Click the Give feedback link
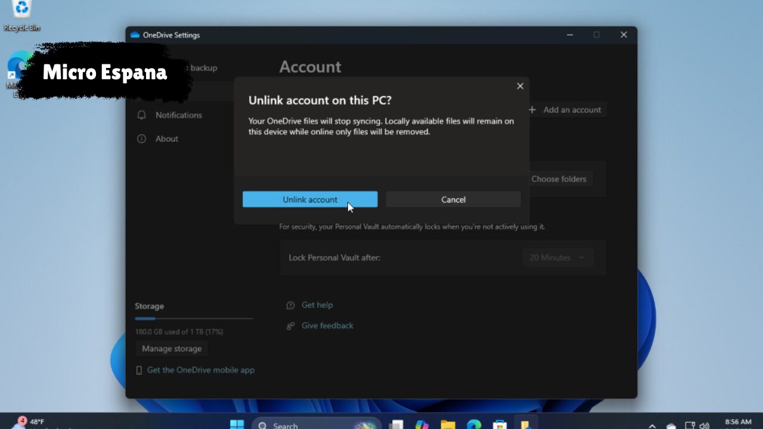 [x=327, y=326]
